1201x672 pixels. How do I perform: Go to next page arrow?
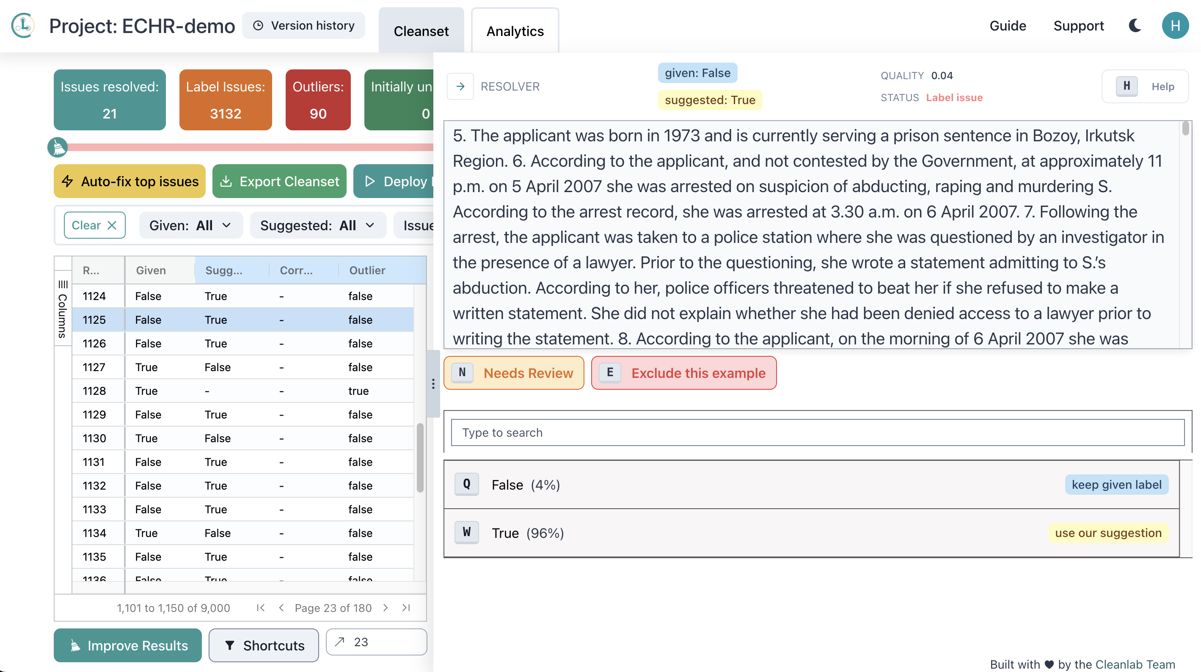[x=386, y=608]
